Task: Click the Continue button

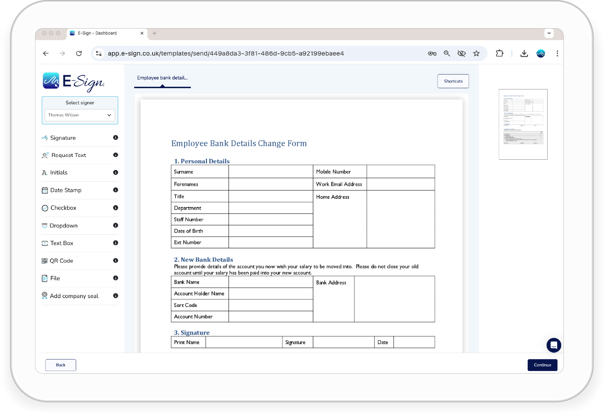Action: coord(542,365)
